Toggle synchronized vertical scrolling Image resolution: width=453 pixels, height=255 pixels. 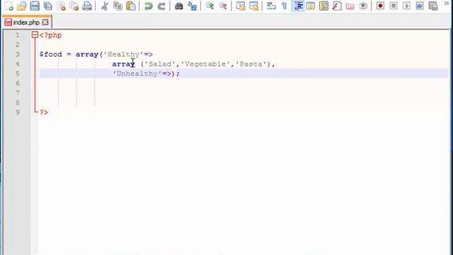(241, 6)
